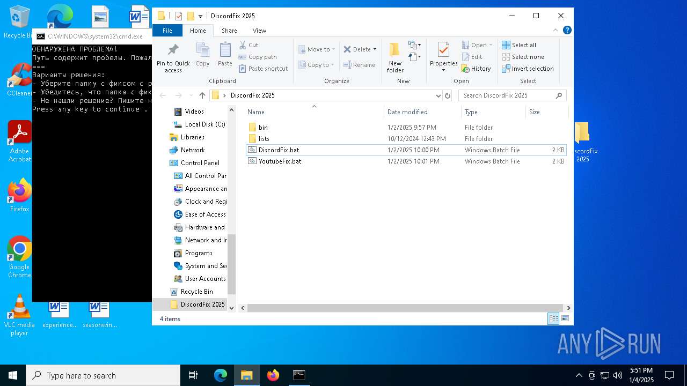Open Google Chrome desktop shortcut
This screenshot has height=386, width=687.
click(x=19, y=256)
